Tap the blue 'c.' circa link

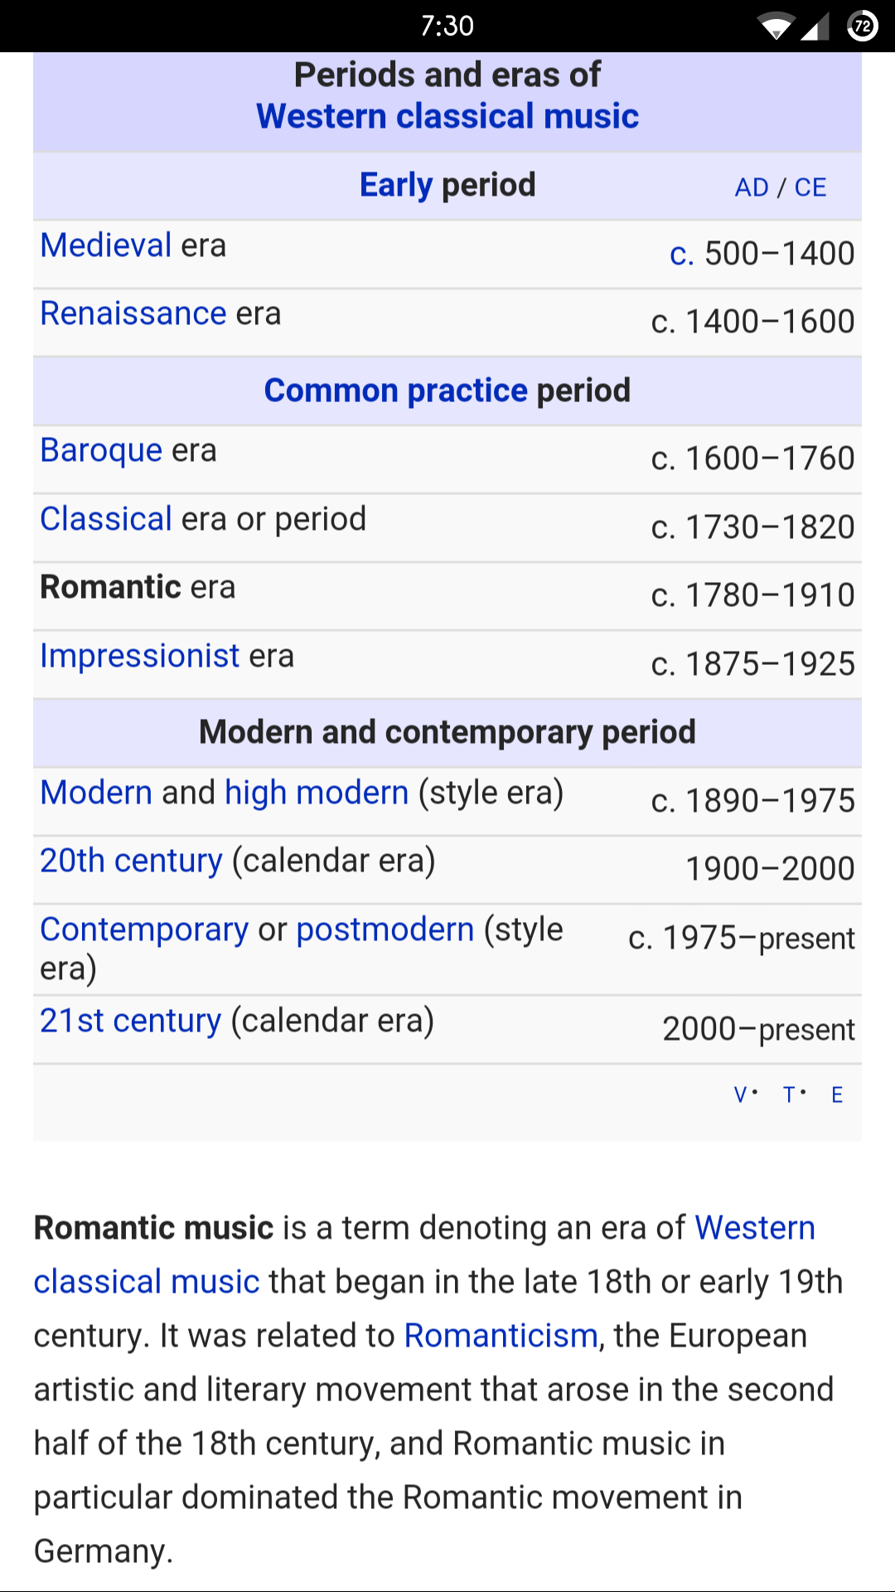click(681, 254)
